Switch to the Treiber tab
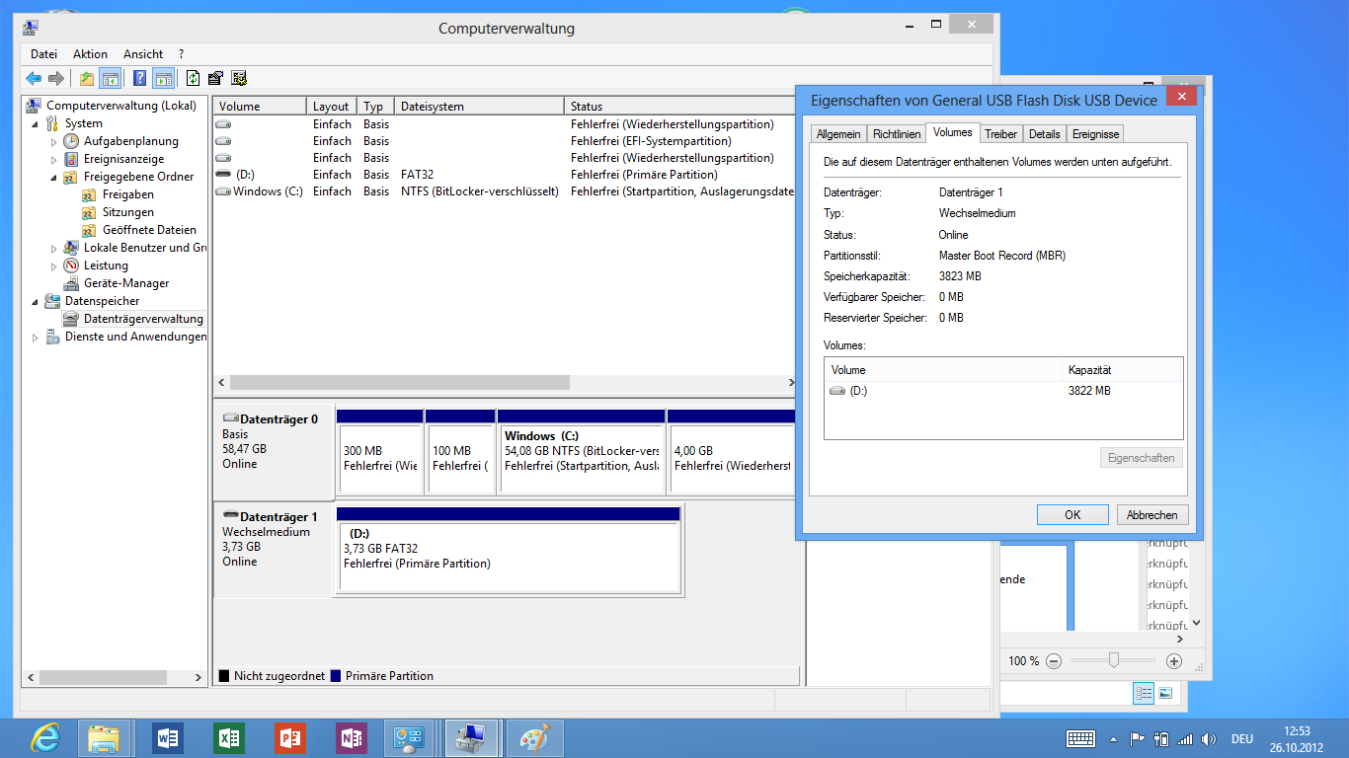1349x758 pixels. tap(1000, 133)
